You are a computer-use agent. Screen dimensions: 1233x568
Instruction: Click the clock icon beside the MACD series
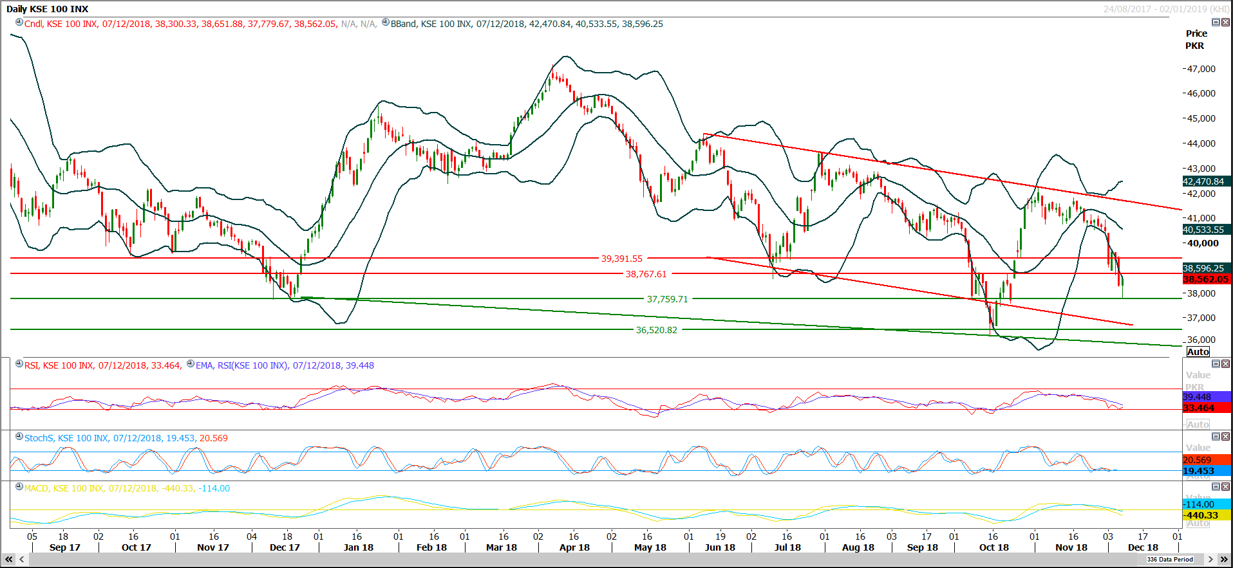tap(19, 487)
